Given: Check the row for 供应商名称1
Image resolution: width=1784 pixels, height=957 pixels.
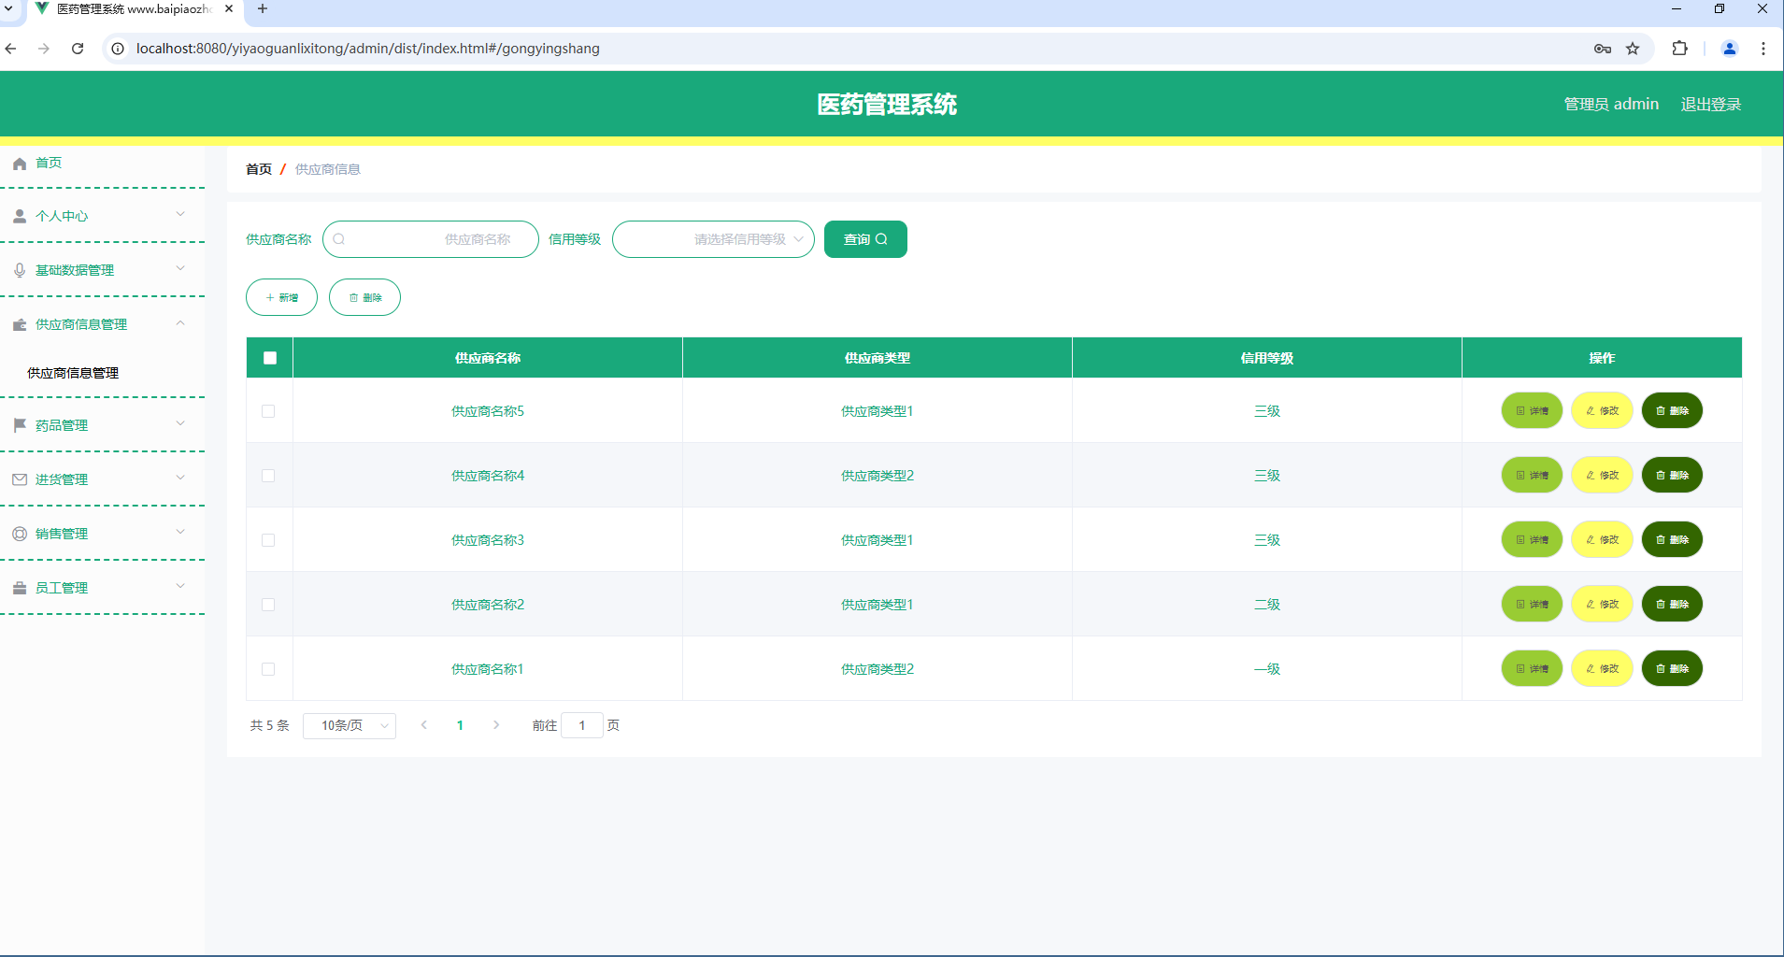Looking at the screenshot, I should 268,669.
